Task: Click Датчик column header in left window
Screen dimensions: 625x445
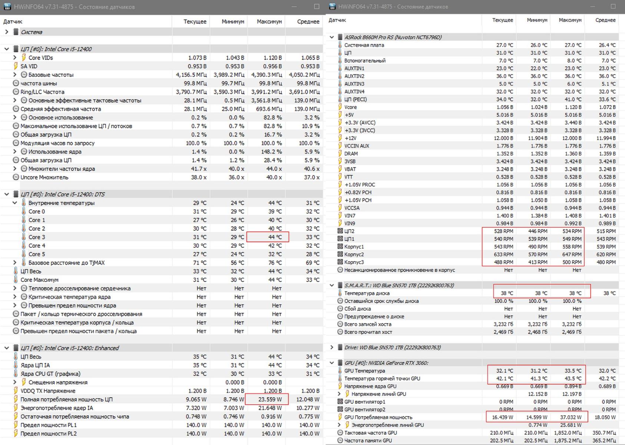Action: tap(13, 22)
